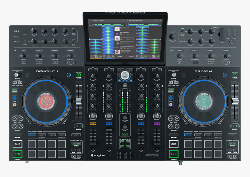Load track to left deck with Load arrow
The width and height of the screenshot is (250, 177).
(x=119, y=80)
